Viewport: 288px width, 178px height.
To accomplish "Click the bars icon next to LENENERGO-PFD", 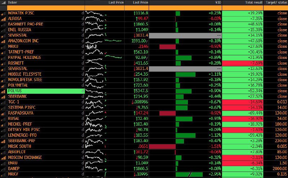I will (x=3, y=136).
